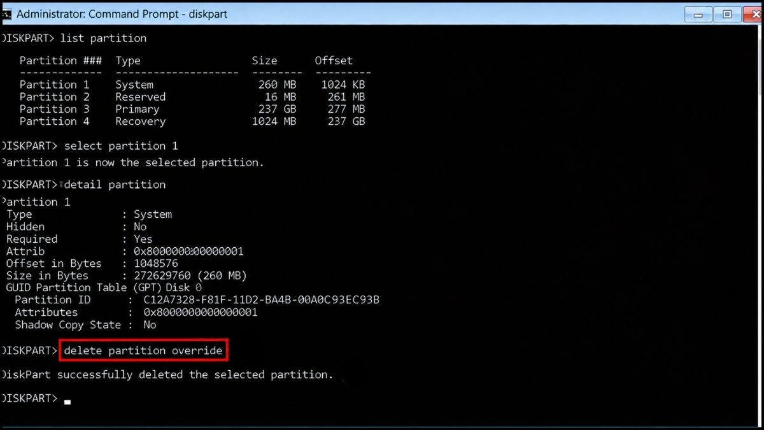This screenshot has width=764, height=430.
Task: Click the 'Required' detail label
Action: point(32,239)
